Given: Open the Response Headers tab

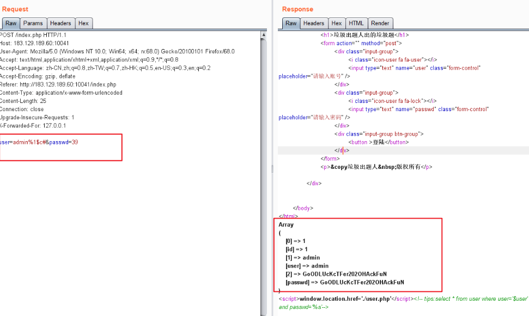Looking at the screenshot, I should [x=314, y=23].
